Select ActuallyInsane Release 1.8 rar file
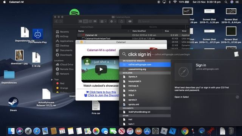This screenshot has width=242, height=136. [46, 94]
